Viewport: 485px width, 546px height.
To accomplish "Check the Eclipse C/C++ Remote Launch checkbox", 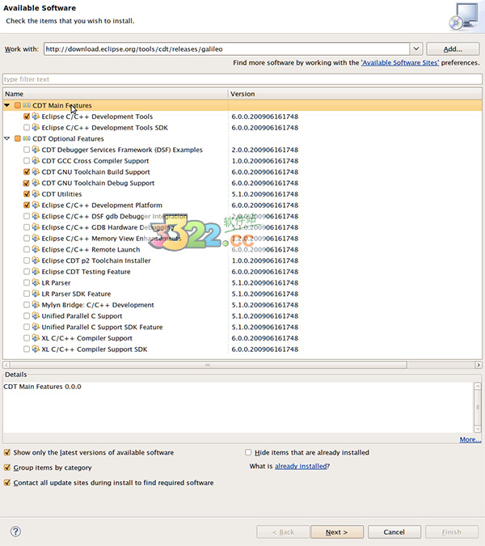I will [27, 250].
